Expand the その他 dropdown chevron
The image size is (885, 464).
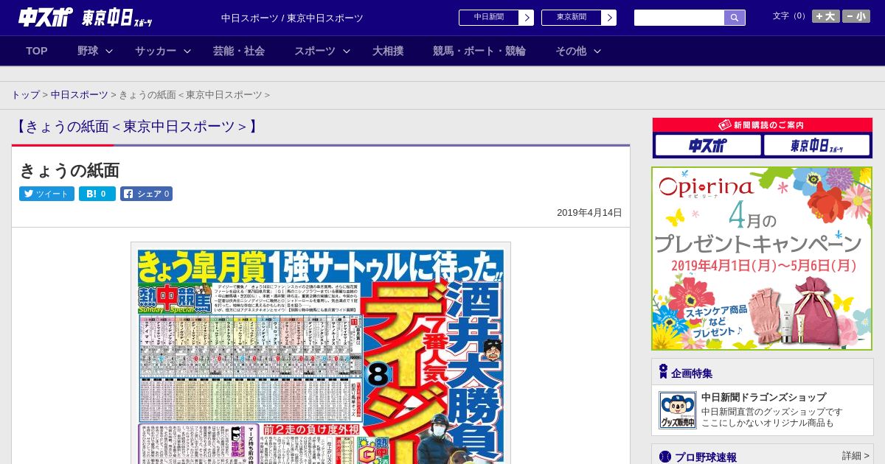(597, 51)
